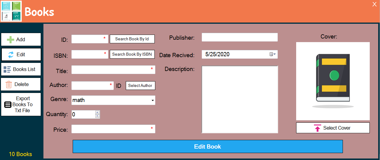The image size is (380, 160).
Task: Click the 'Cover:' label
Action: (329, 37)
